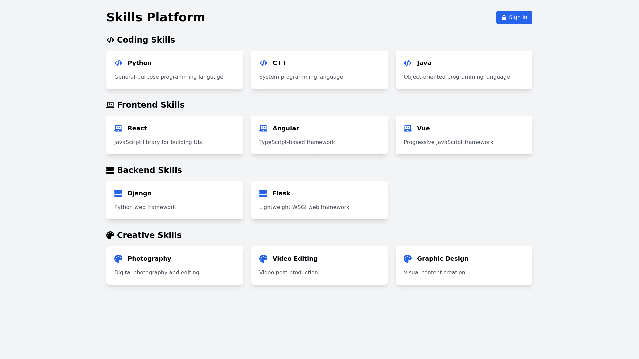The height and width of the screenshot is (359, 639).
Task: Click the Coding Skills section code icon
Action: pyautogui.click(x=110, y=40)
